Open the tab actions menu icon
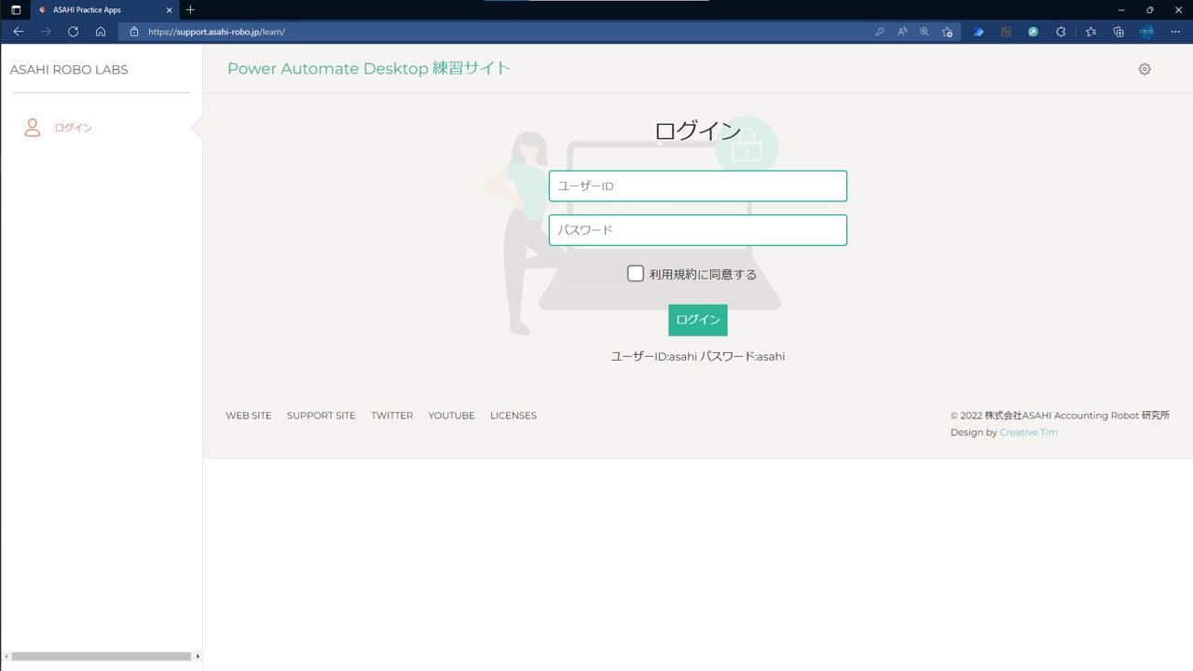Screen dimensions: 1193x671 tap(16, 9)
